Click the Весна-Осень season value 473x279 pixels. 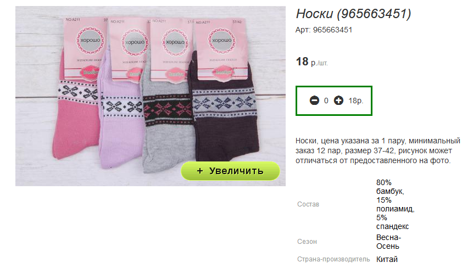point(388,242)
